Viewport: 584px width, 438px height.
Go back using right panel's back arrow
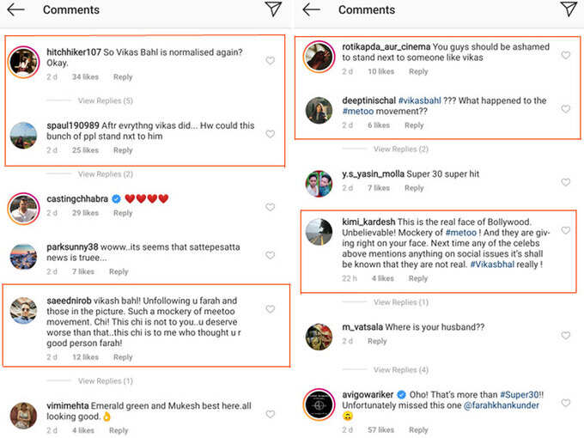pyautogui.click(x=311, y=9)
